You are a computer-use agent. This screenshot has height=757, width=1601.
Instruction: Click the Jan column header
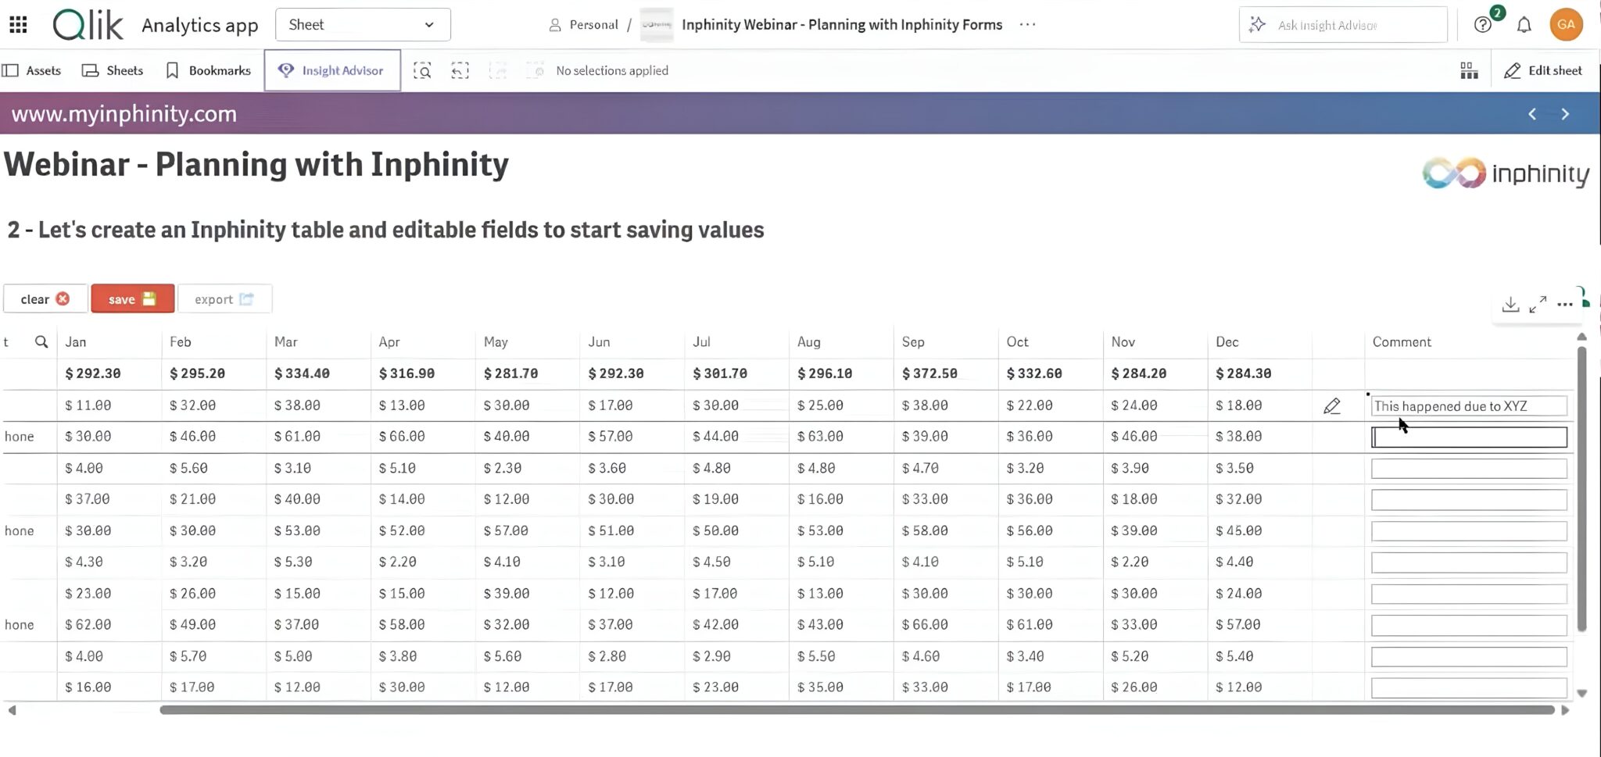click(x=76, y=341)
